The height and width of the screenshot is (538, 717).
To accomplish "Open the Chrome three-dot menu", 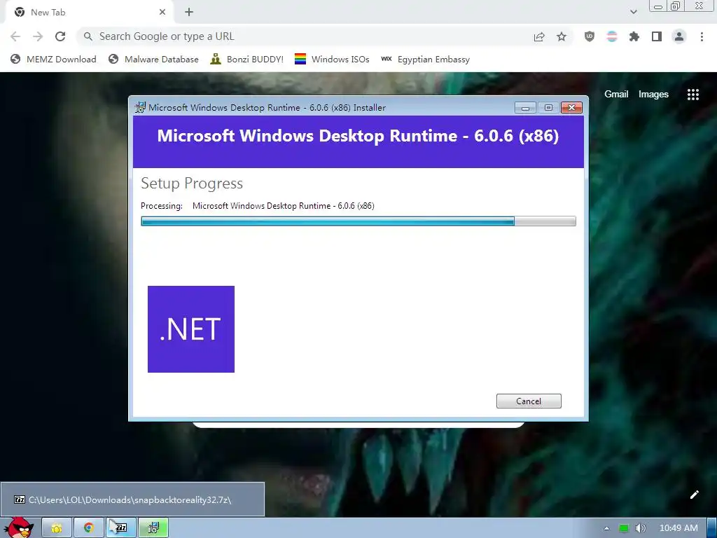I will (x=702, y=36).
